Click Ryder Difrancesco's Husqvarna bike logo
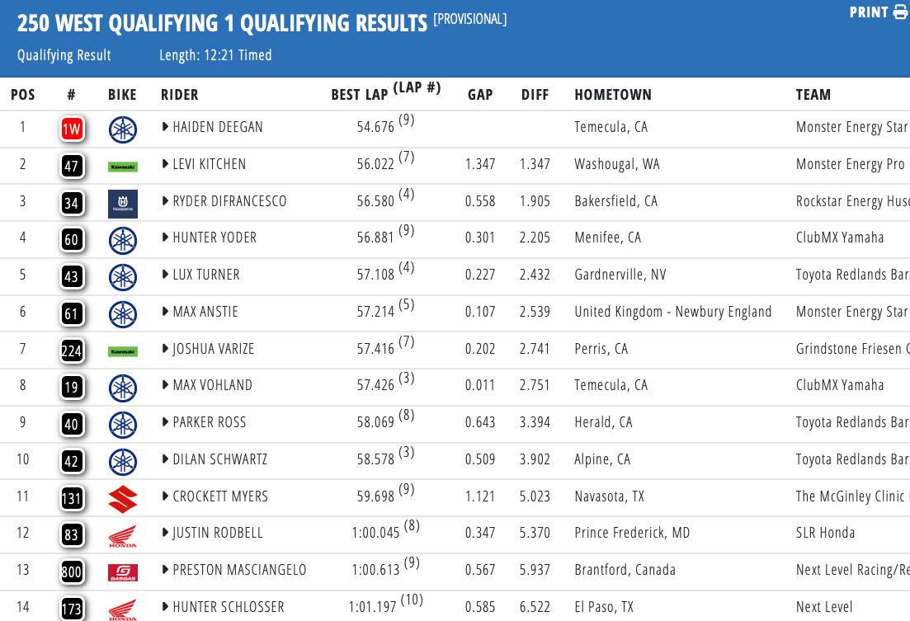910x621 pixels. (x=123, y=203)
